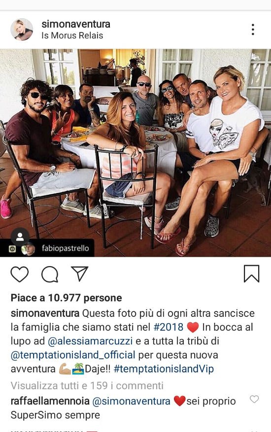This screenshot has height=432, width=271.
Task: Expand Visualizza tutti e 159 i commenti
Action: tap(87, 385)
